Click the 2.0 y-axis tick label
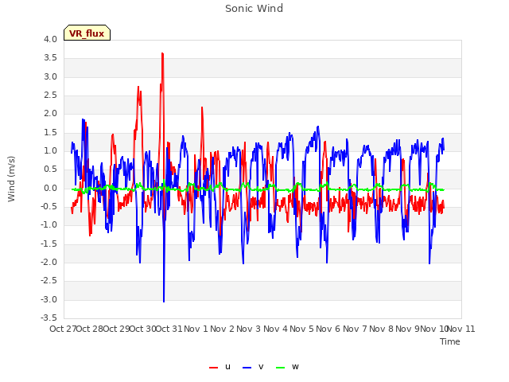This screenshot has width=509, height=382. (50, 113)
